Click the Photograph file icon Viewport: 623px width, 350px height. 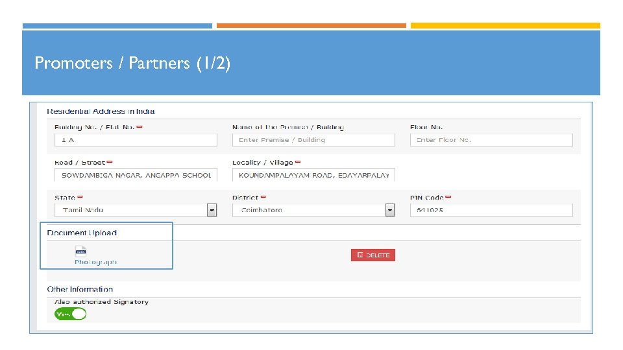(80, 251)
